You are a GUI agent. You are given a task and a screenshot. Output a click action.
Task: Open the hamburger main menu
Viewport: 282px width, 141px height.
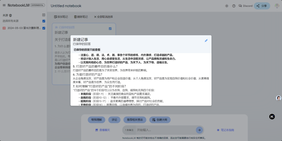click(x=4, y=5)
